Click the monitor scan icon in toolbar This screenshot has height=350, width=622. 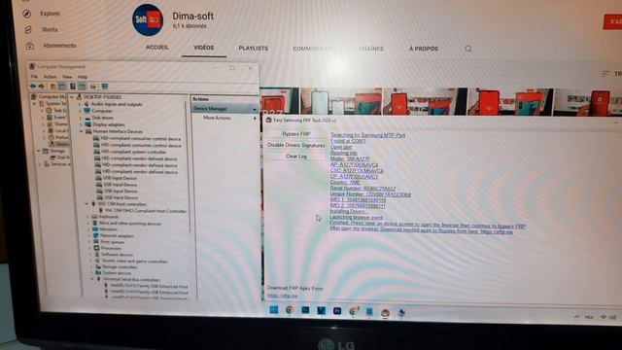point(104,87)
